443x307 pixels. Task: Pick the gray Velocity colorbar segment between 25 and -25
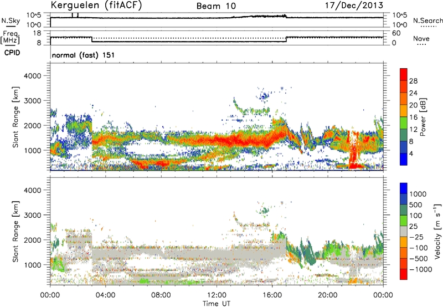pos(404,231)
